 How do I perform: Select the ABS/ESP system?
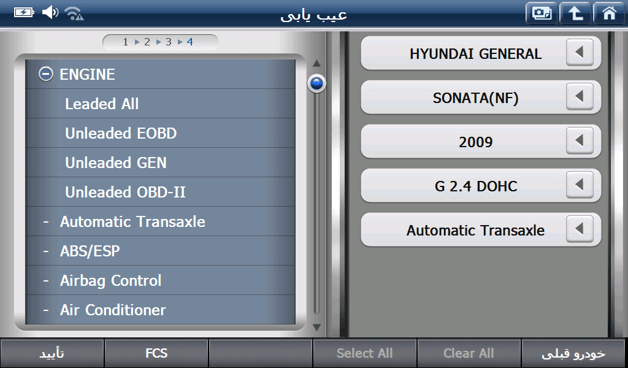90,251
